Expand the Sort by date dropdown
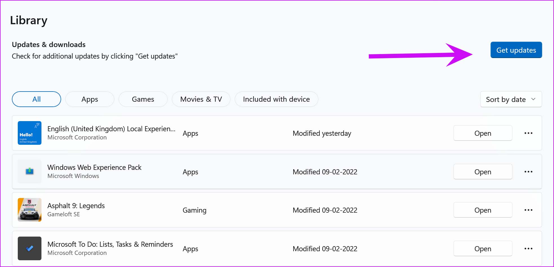The image size is (554, 267). point(511,99)
